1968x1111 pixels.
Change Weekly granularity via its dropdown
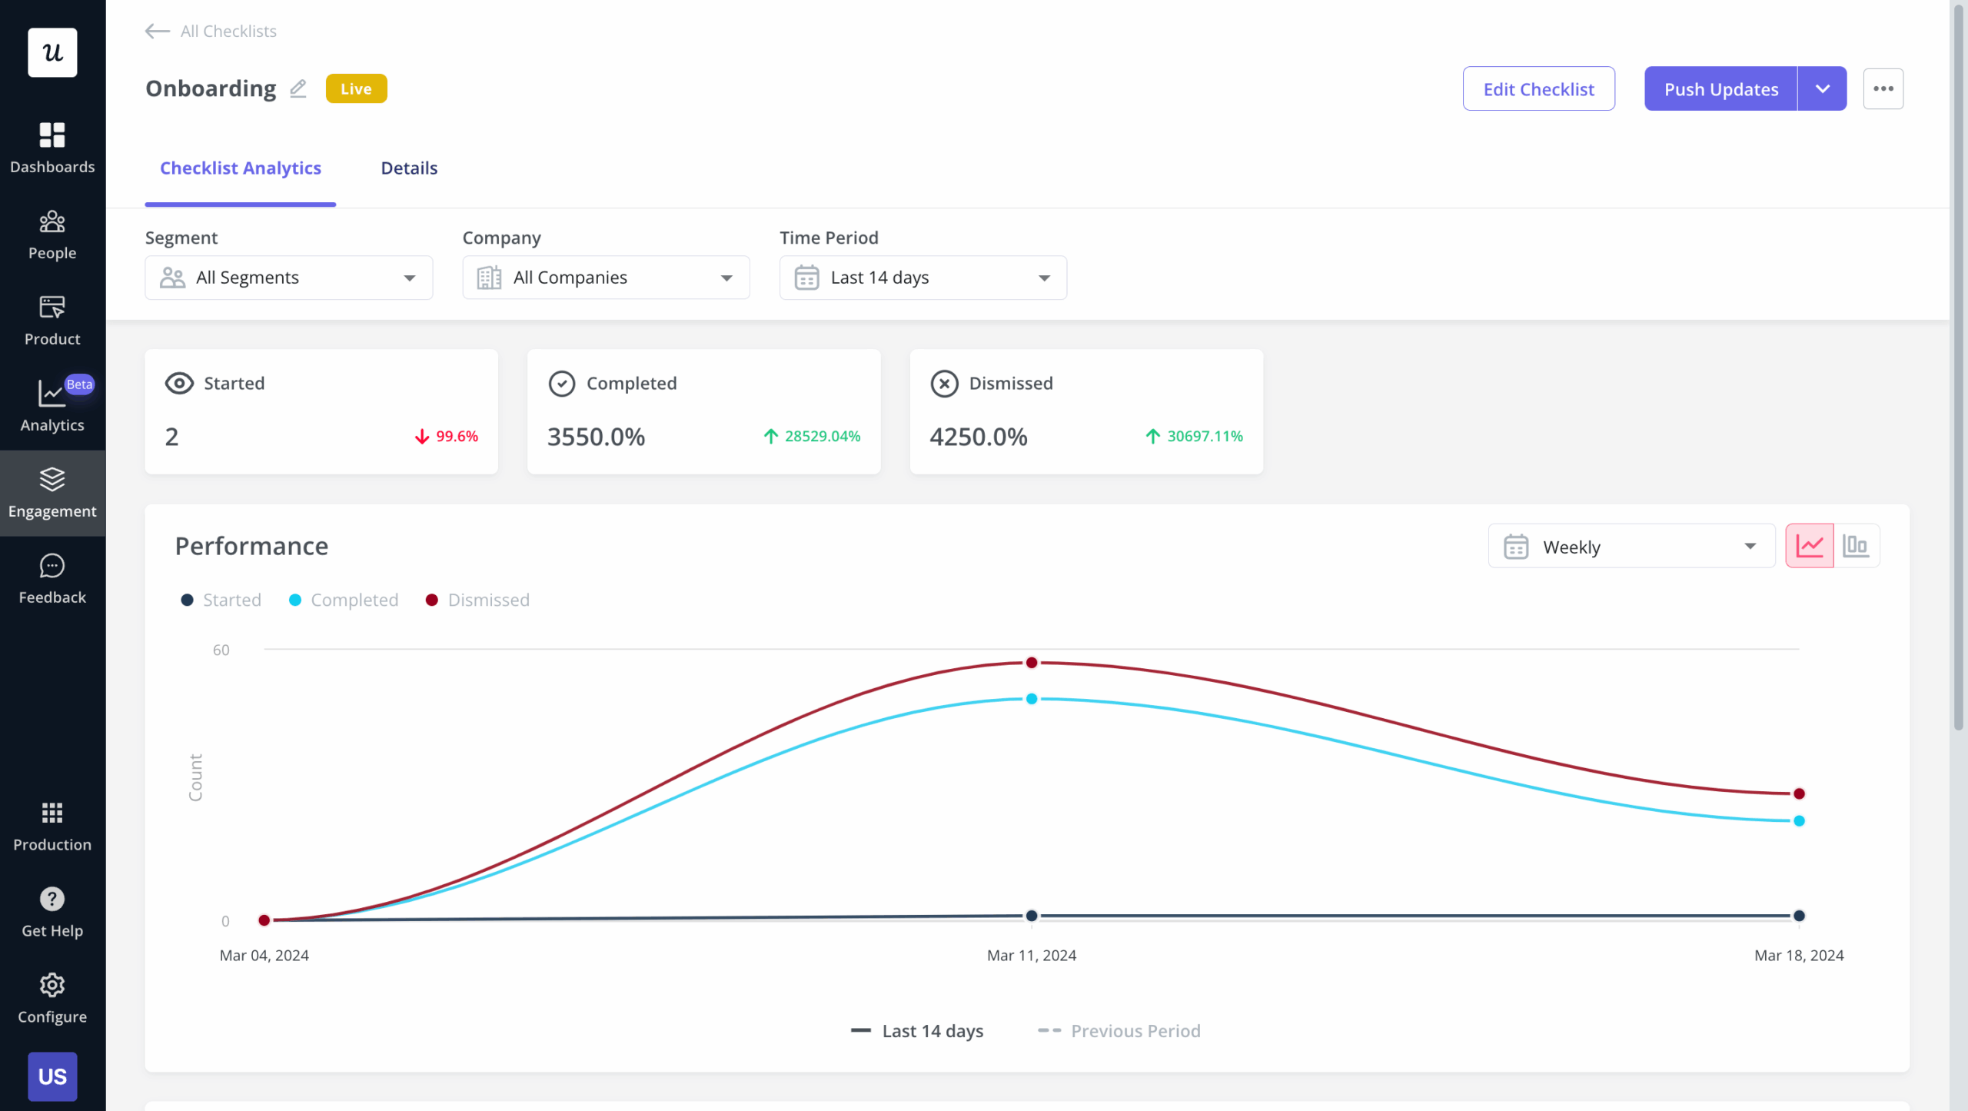point(1630,546)
